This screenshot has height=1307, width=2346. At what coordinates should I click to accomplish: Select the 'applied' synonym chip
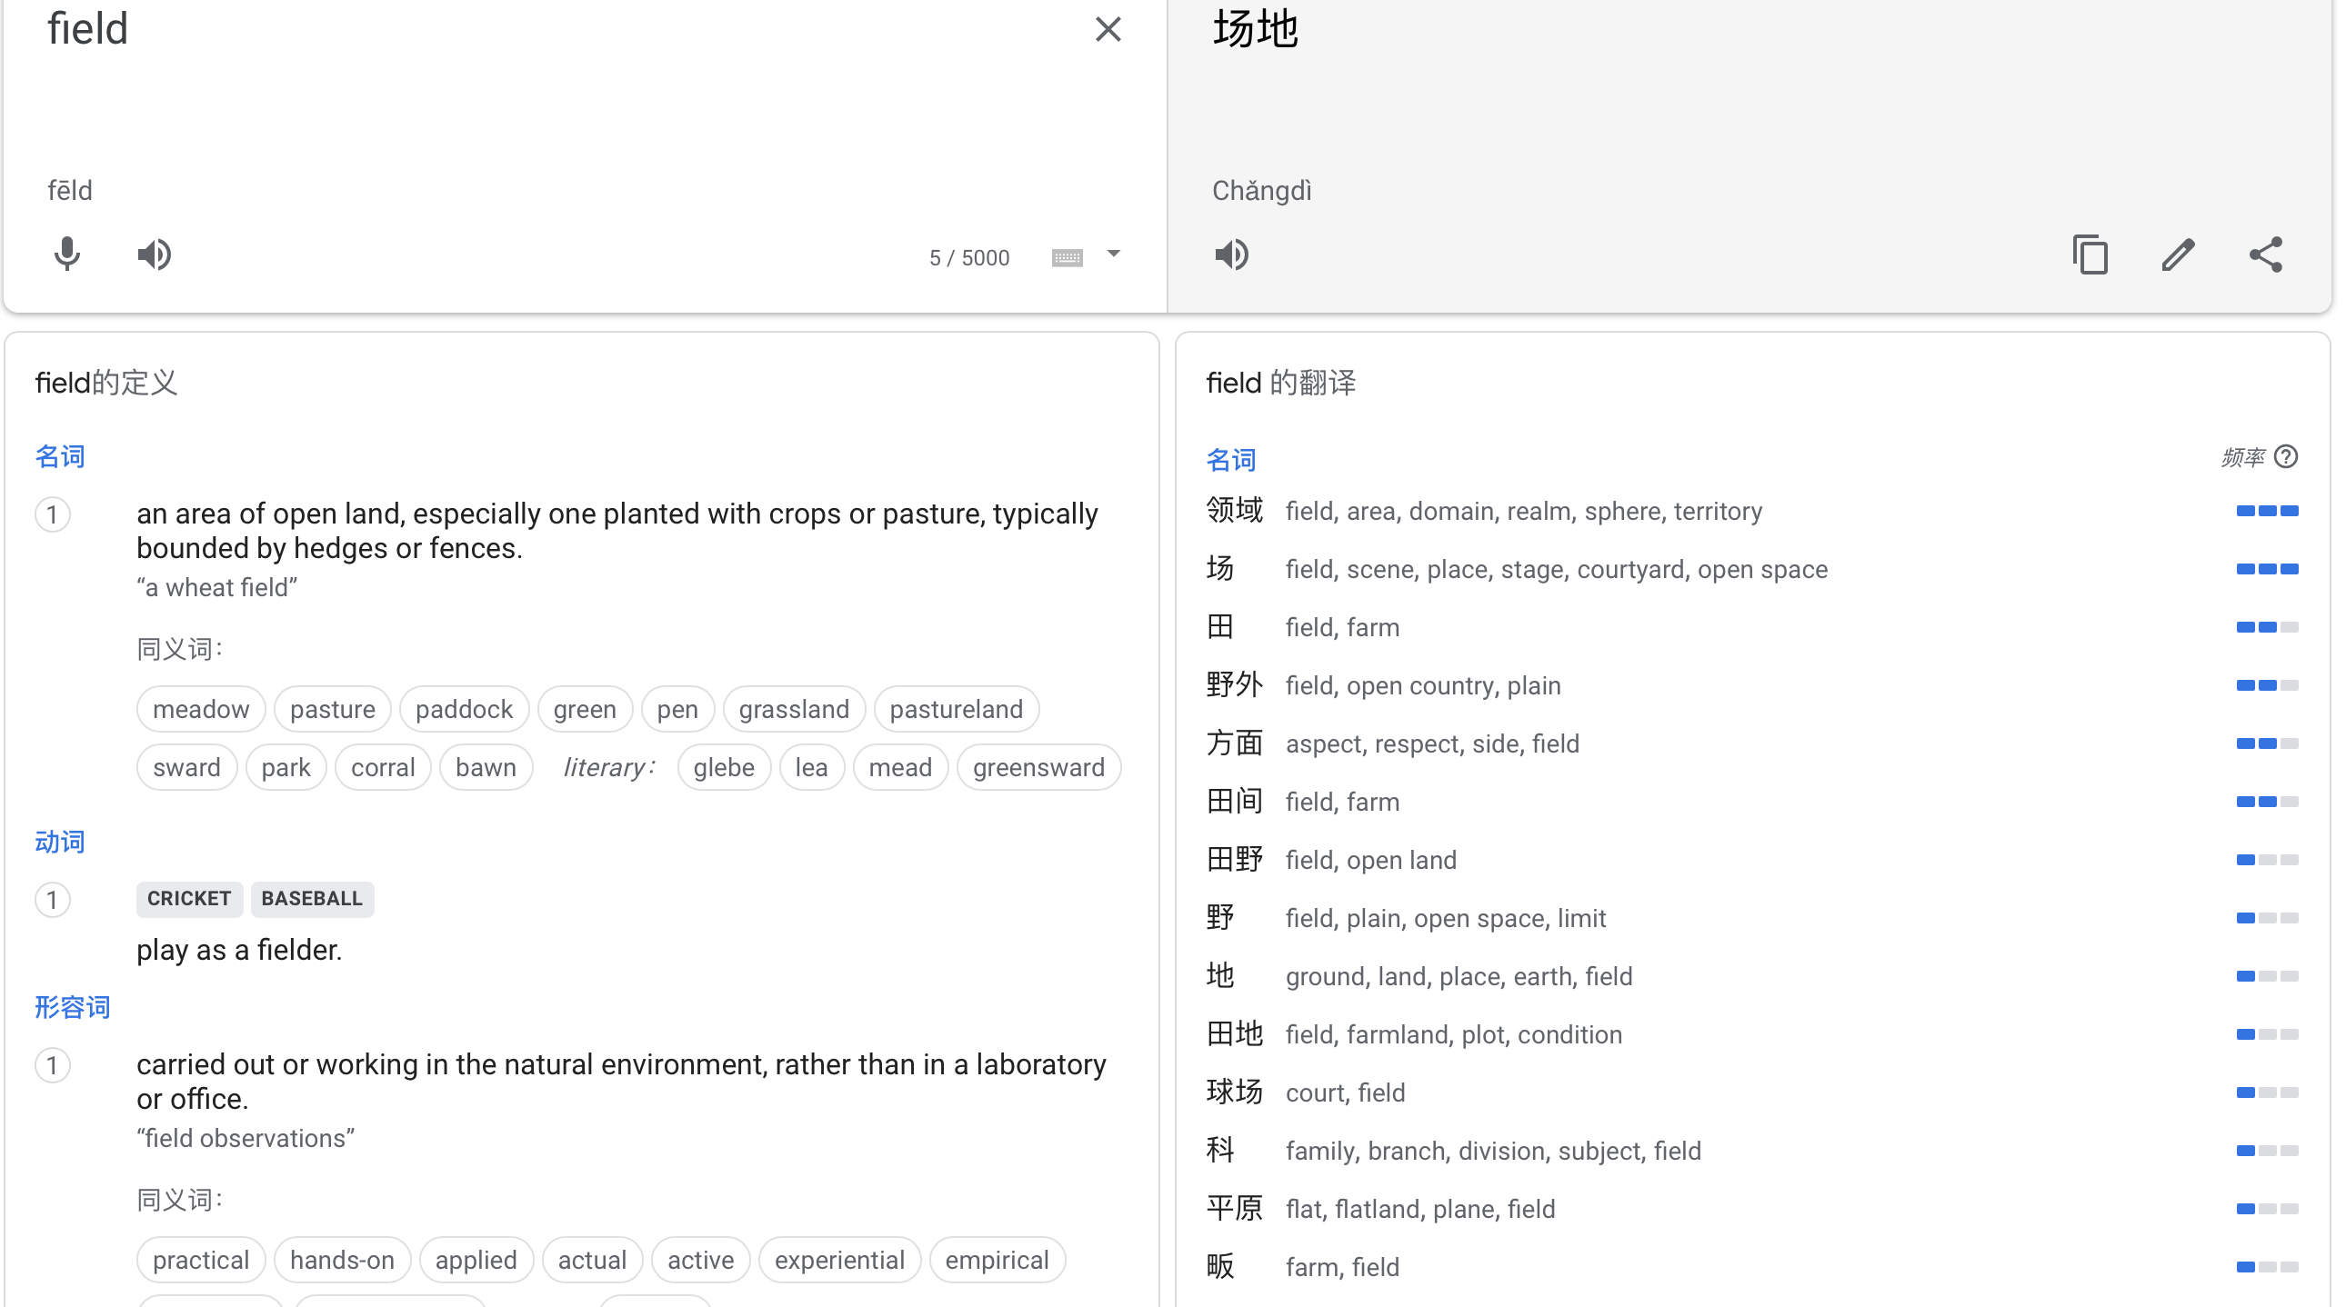click(x=476, y=1260)
